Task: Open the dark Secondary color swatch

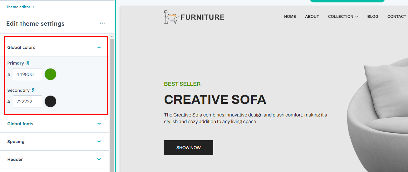Action: [x=50, y=101]
